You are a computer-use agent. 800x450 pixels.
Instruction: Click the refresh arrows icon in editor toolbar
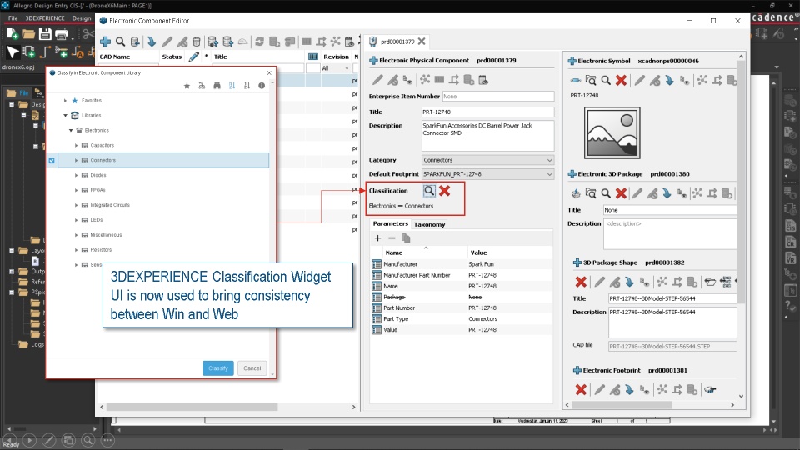pyautogui.click(x=259, y=42)
